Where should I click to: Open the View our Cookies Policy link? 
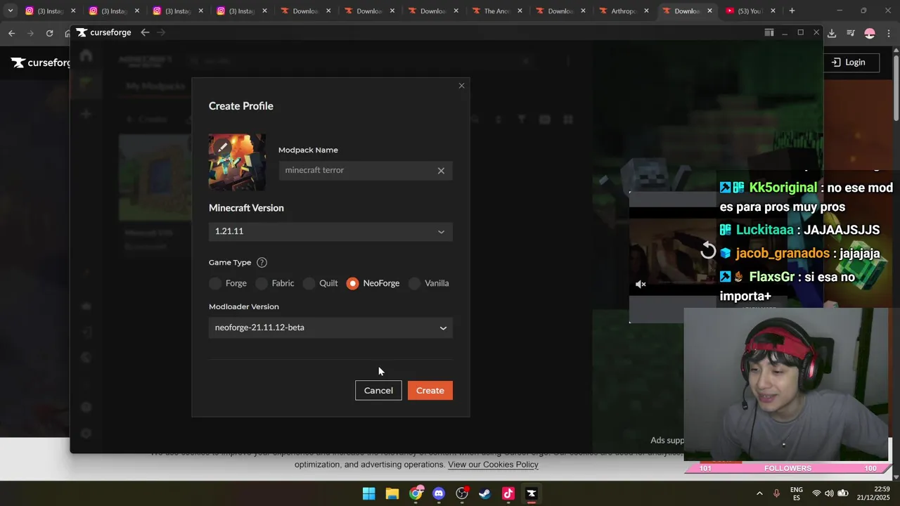493,465
